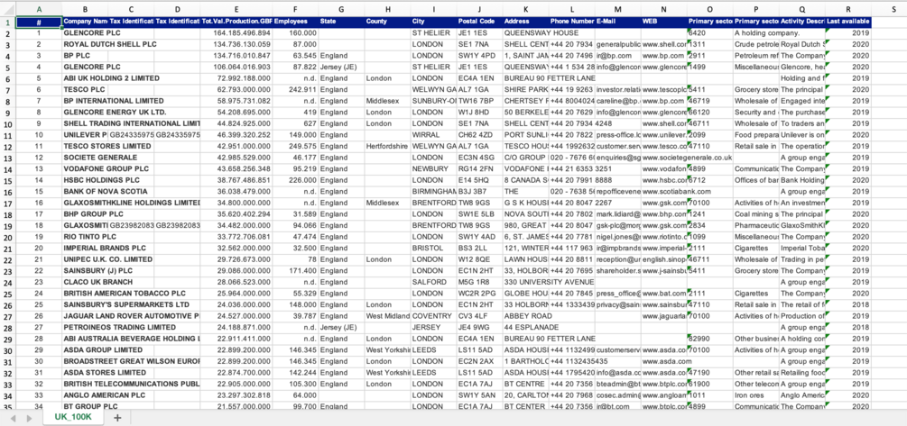Select cell 'TESCO PLC'
The width and height of the screenshot is (907, 426).
pos(84,89)
